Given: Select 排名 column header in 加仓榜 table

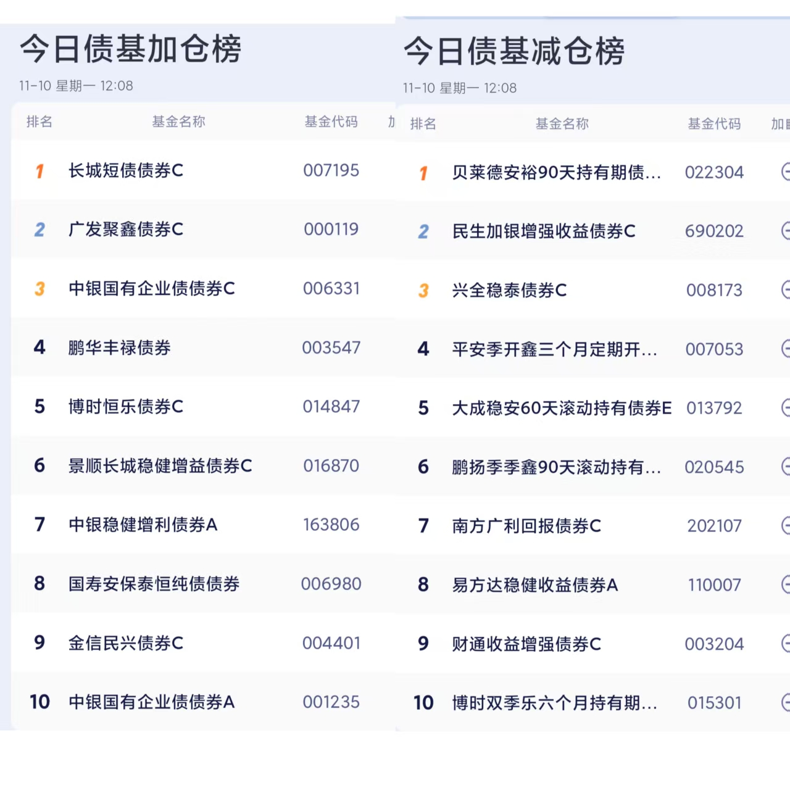Looking at the screenshot, I should pos(39,122).
